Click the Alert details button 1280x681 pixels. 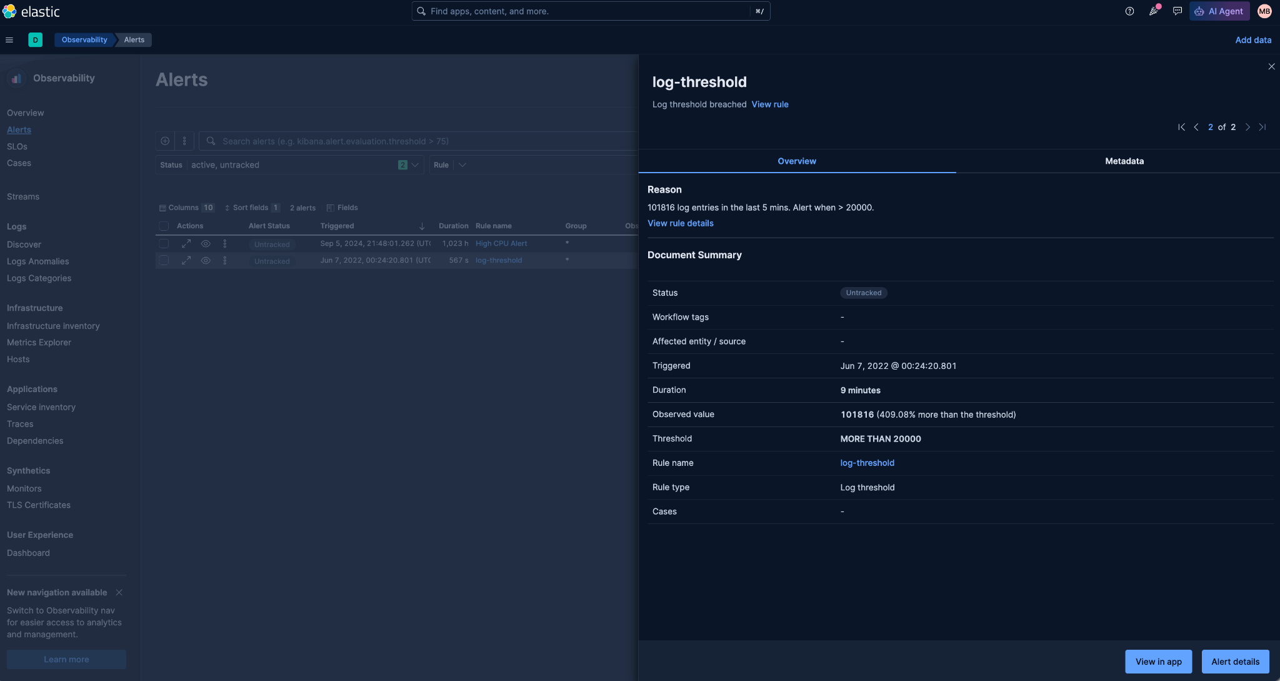point(1235,662)
